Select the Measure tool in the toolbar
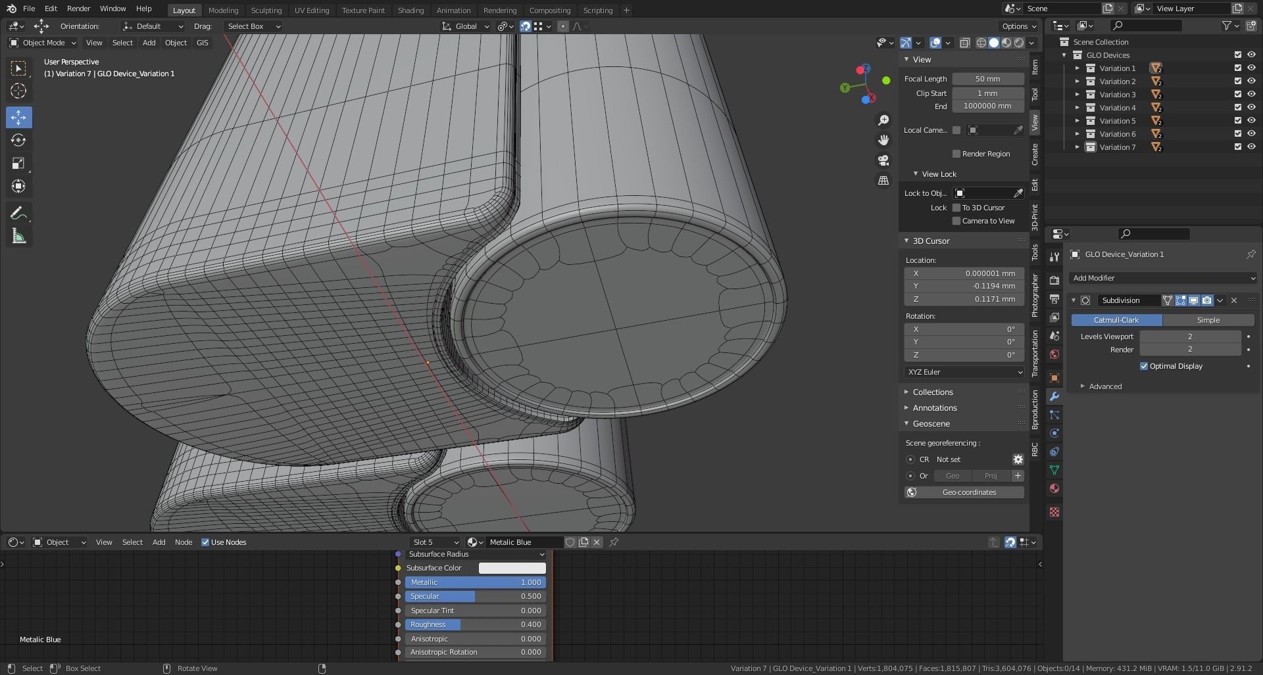Screen dimensions: 1263x675 click(x=18, y=237)
